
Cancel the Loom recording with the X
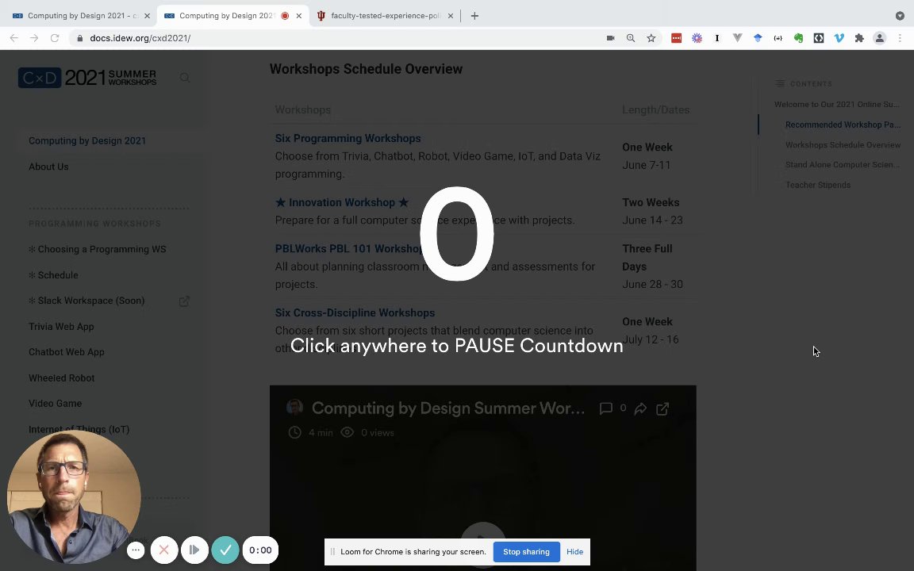tap(163, 550)
